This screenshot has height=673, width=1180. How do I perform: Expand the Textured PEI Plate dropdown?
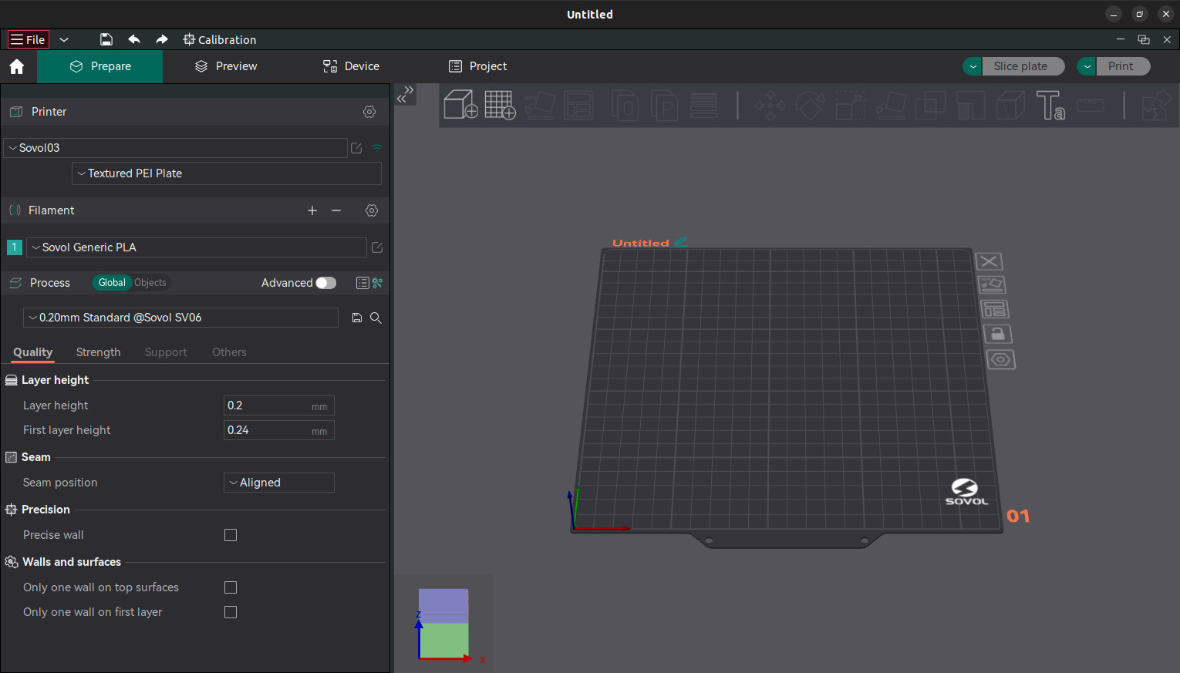click(x=227, y=173)
